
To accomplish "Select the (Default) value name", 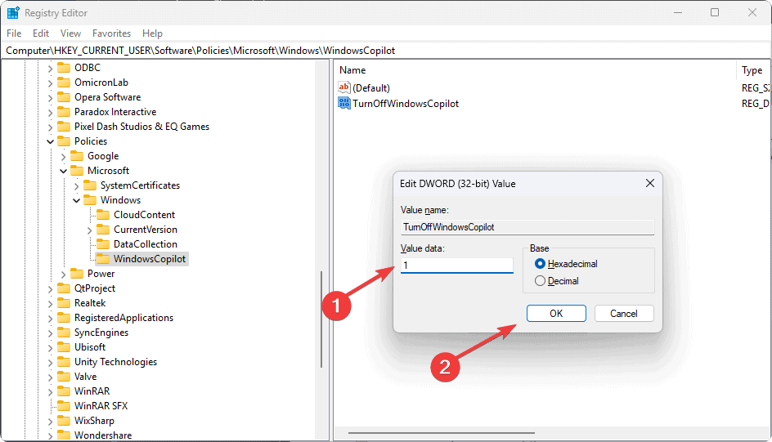I will click(x=371, y=88).
